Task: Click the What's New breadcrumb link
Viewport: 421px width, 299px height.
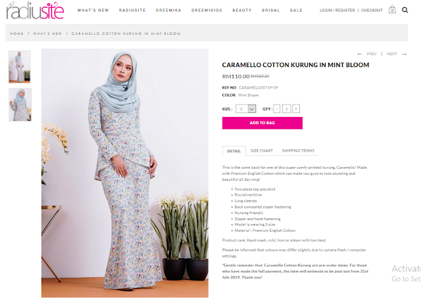Action: (47, 34)
